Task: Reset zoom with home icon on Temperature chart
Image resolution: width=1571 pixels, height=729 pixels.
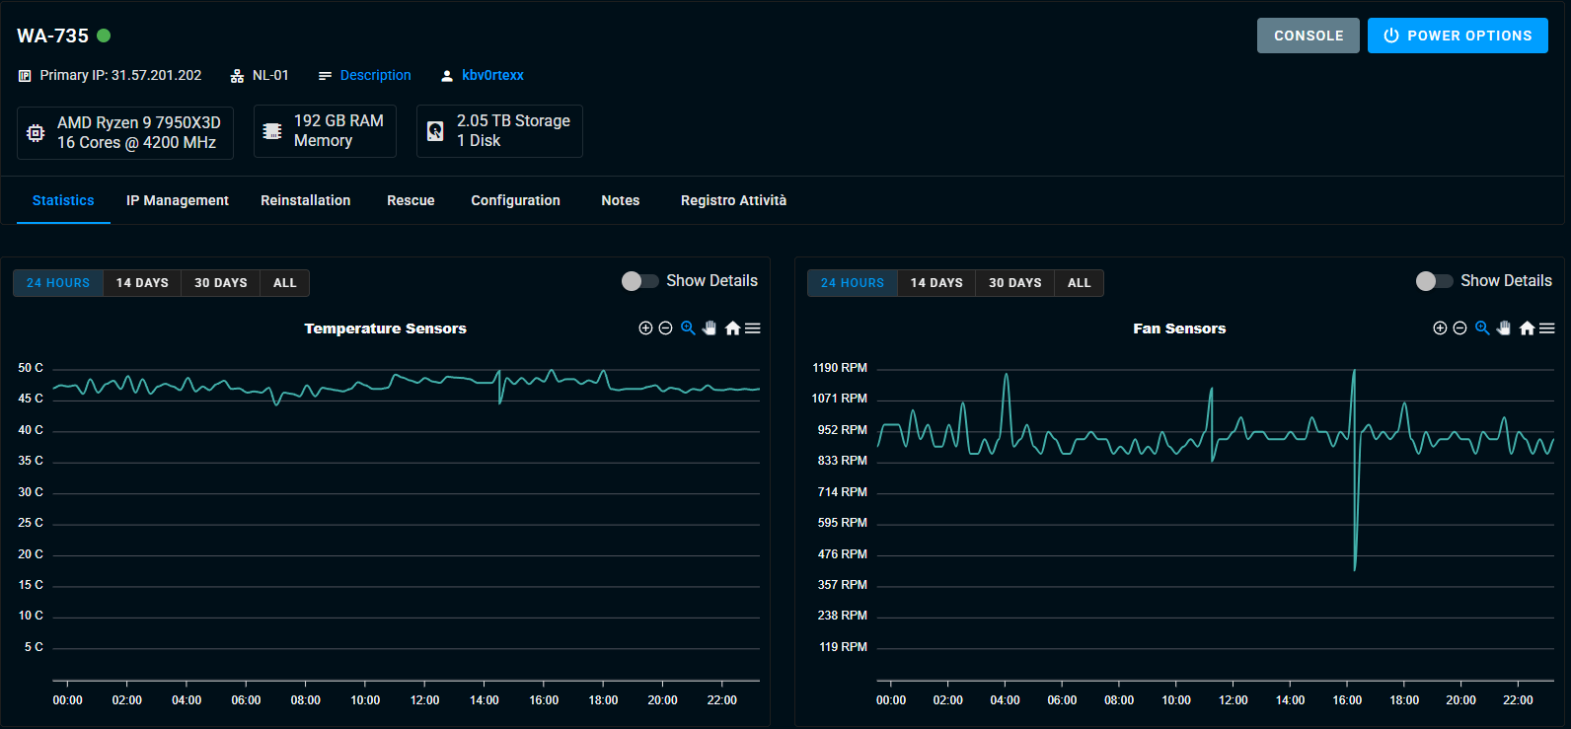Action: (x=732, y=328)
